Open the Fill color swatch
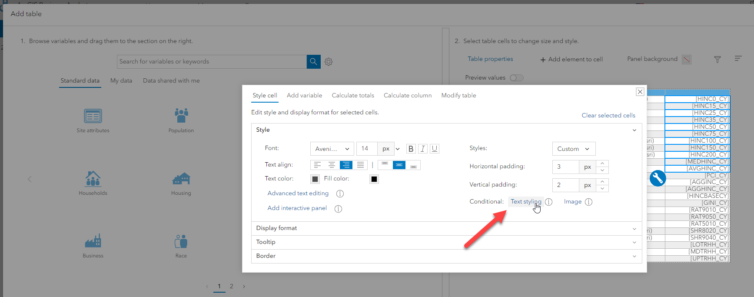This screenshot has height=297, width=754. (374, 179)
